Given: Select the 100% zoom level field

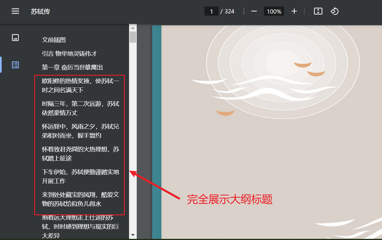Looking at the screenshot, I should coord(274,11).
